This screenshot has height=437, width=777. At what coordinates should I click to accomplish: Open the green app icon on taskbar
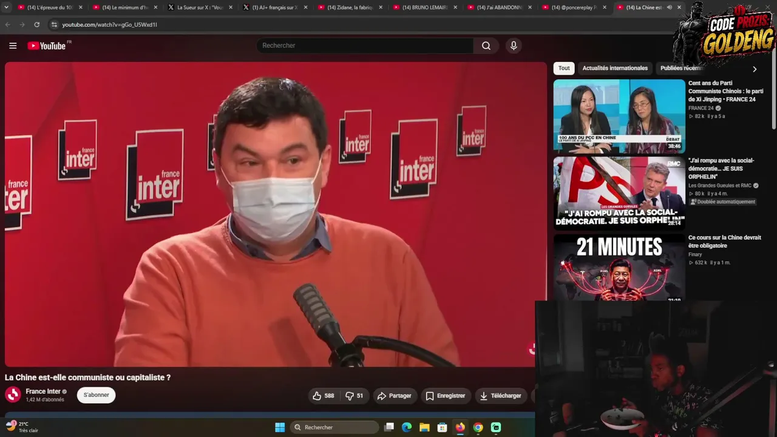pyautogui.click(x=496, y=427)
